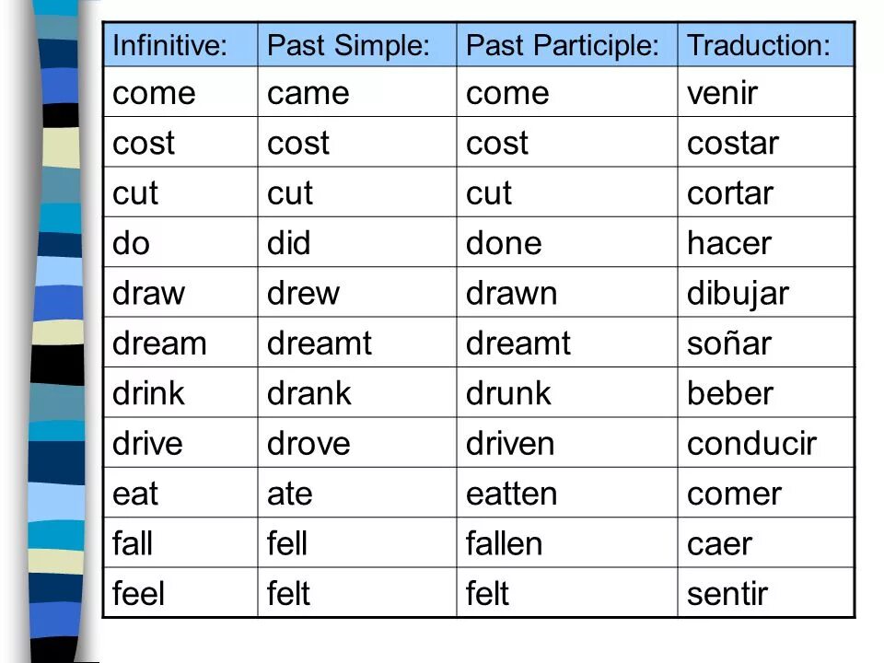Click the "Infinitive:" column header
This screenshot has height=663, width=884.
[169, 45]
